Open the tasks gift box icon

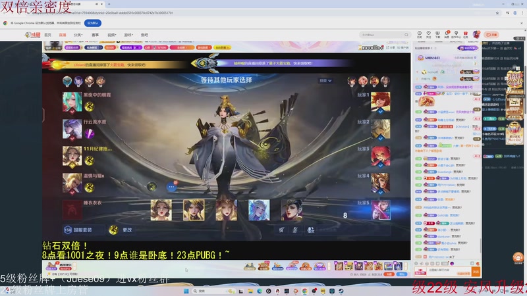tap(466, 34)
